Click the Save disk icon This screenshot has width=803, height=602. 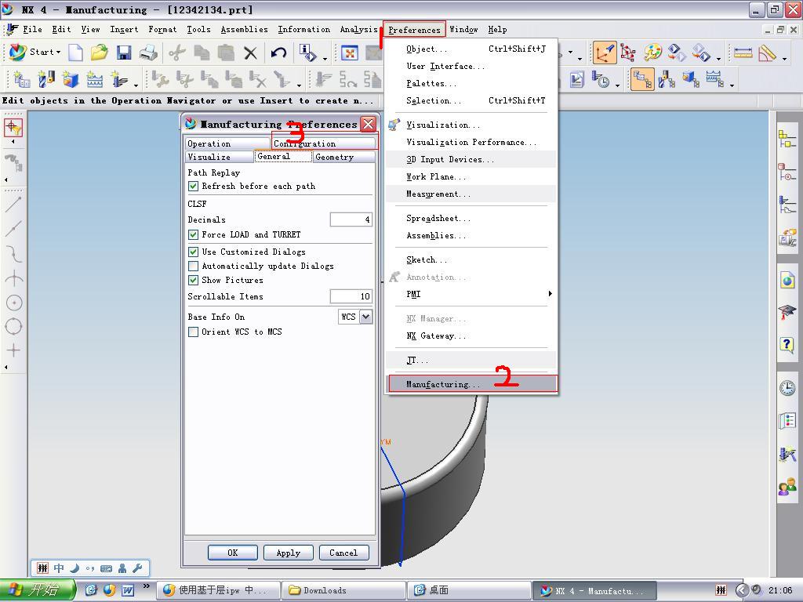[124, 53]
